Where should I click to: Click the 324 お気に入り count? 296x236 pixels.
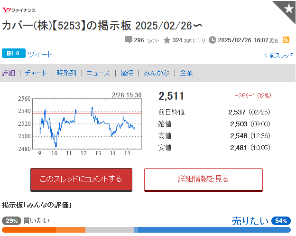point(189,40)
